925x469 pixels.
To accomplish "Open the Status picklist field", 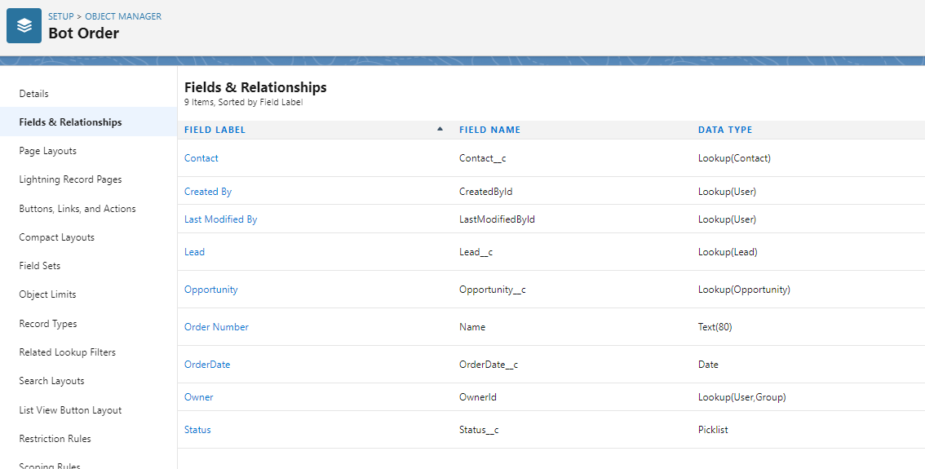I will (197, 430).
